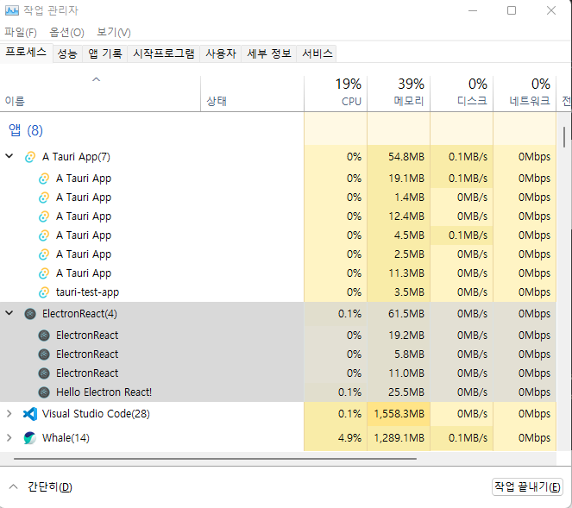572x508 pixels.
Task: Click icon of A Tauri App 2.5MB row
Action: pos(44,254)
